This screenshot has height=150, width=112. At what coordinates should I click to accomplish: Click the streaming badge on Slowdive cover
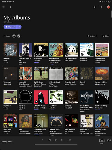(x=21, y=102)
